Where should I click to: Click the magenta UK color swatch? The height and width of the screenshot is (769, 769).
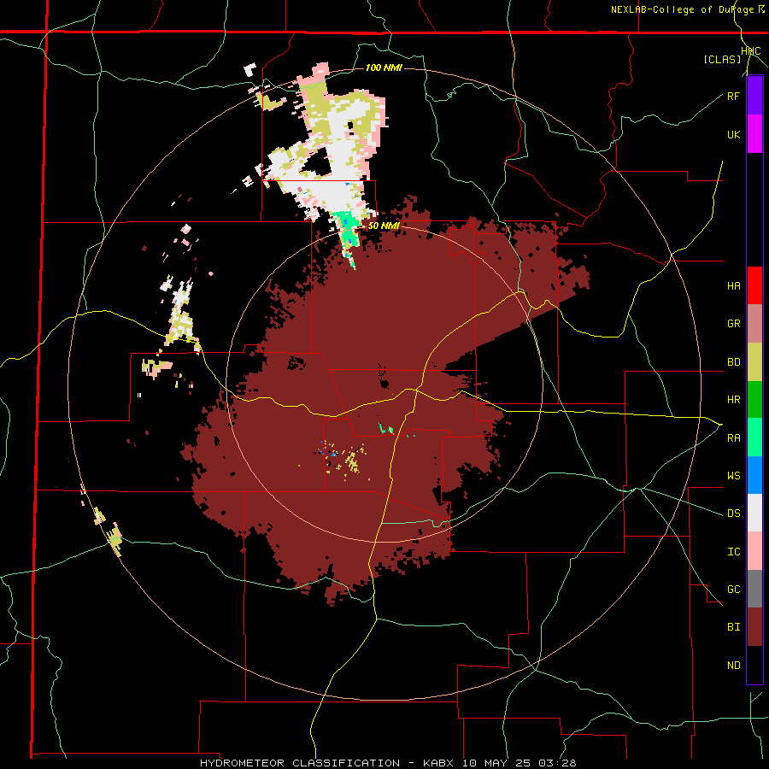[754, 133]
